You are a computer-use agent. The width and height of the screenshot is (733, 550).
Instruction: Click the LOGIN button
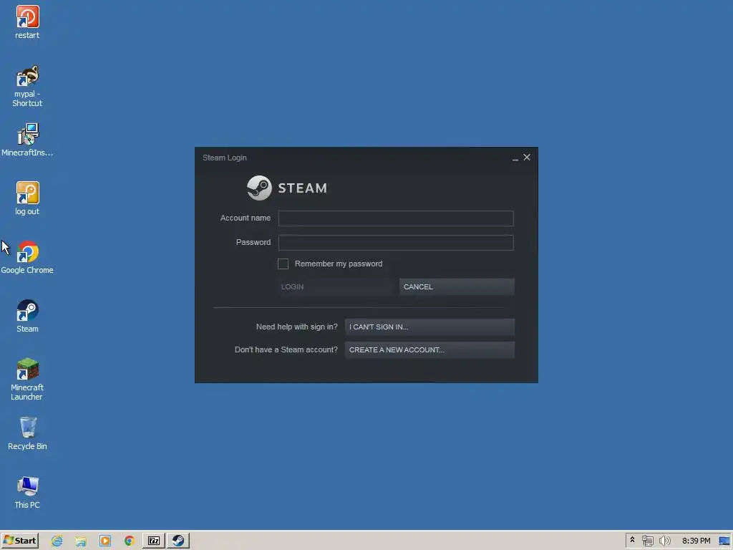(x=334, y=286)
